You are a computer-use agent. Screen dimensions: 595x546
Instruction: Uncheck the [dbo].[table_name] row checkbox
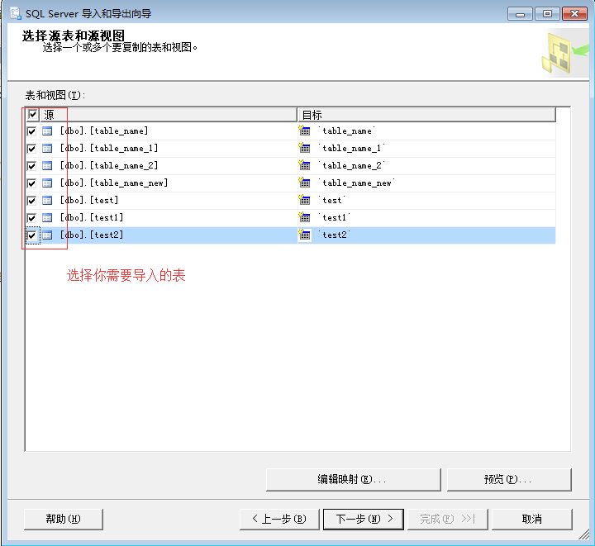pyautogui.click(x=31, y=131)
